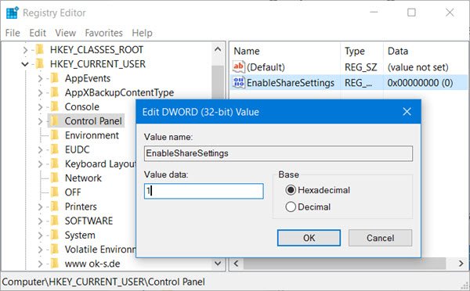Click the Keyboard Layout folder icon

[x=55, y=163]
